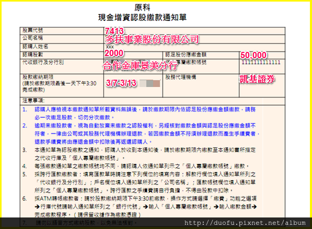Select the company name 多扶事業股份有限公司
312x229 pixels.
(152, 39)
